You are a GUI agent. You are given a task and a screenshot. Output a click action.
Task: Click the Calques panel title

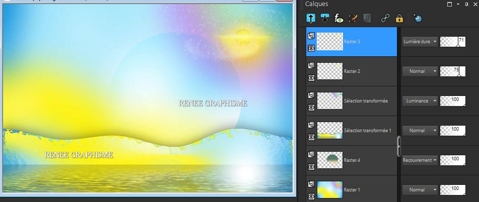316,4
